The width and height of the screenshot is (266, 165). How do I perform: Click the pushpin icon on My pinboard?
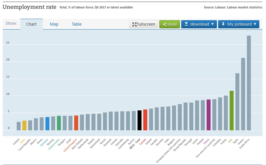223,24
